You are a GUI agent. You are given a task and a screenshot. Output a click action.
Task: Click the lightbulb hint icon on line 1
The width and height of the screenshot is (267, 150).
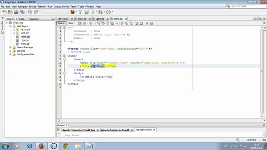(60, 27)
